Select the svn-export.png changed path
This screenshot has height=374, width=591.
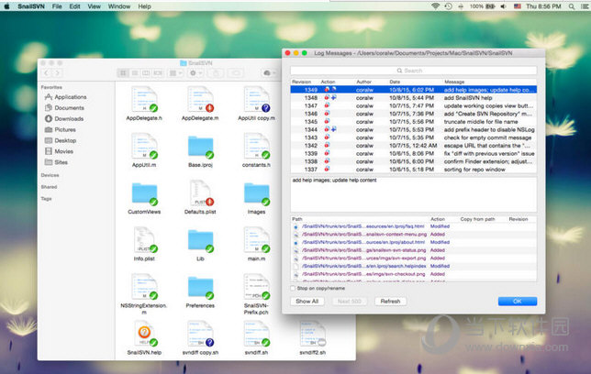click(x=414, y=258)
